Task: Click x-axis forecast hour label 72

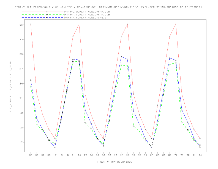Action: coord(176,155)
